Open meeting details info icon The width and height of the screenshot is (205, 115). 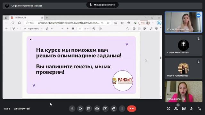(x=168, y=109)
